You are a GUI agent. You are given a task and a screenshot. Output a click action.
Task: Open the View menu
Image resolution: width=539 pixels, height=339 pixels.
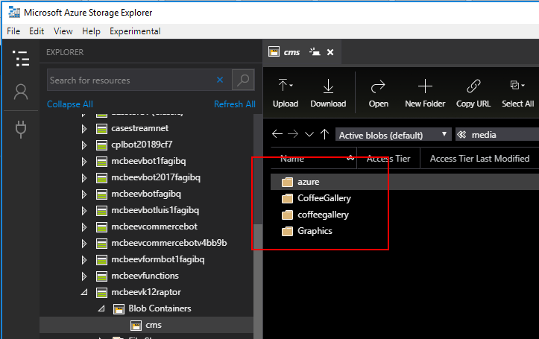63,31
